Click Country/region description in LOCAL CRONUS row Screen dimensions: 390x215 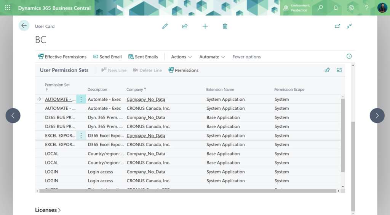click(105, 163)
